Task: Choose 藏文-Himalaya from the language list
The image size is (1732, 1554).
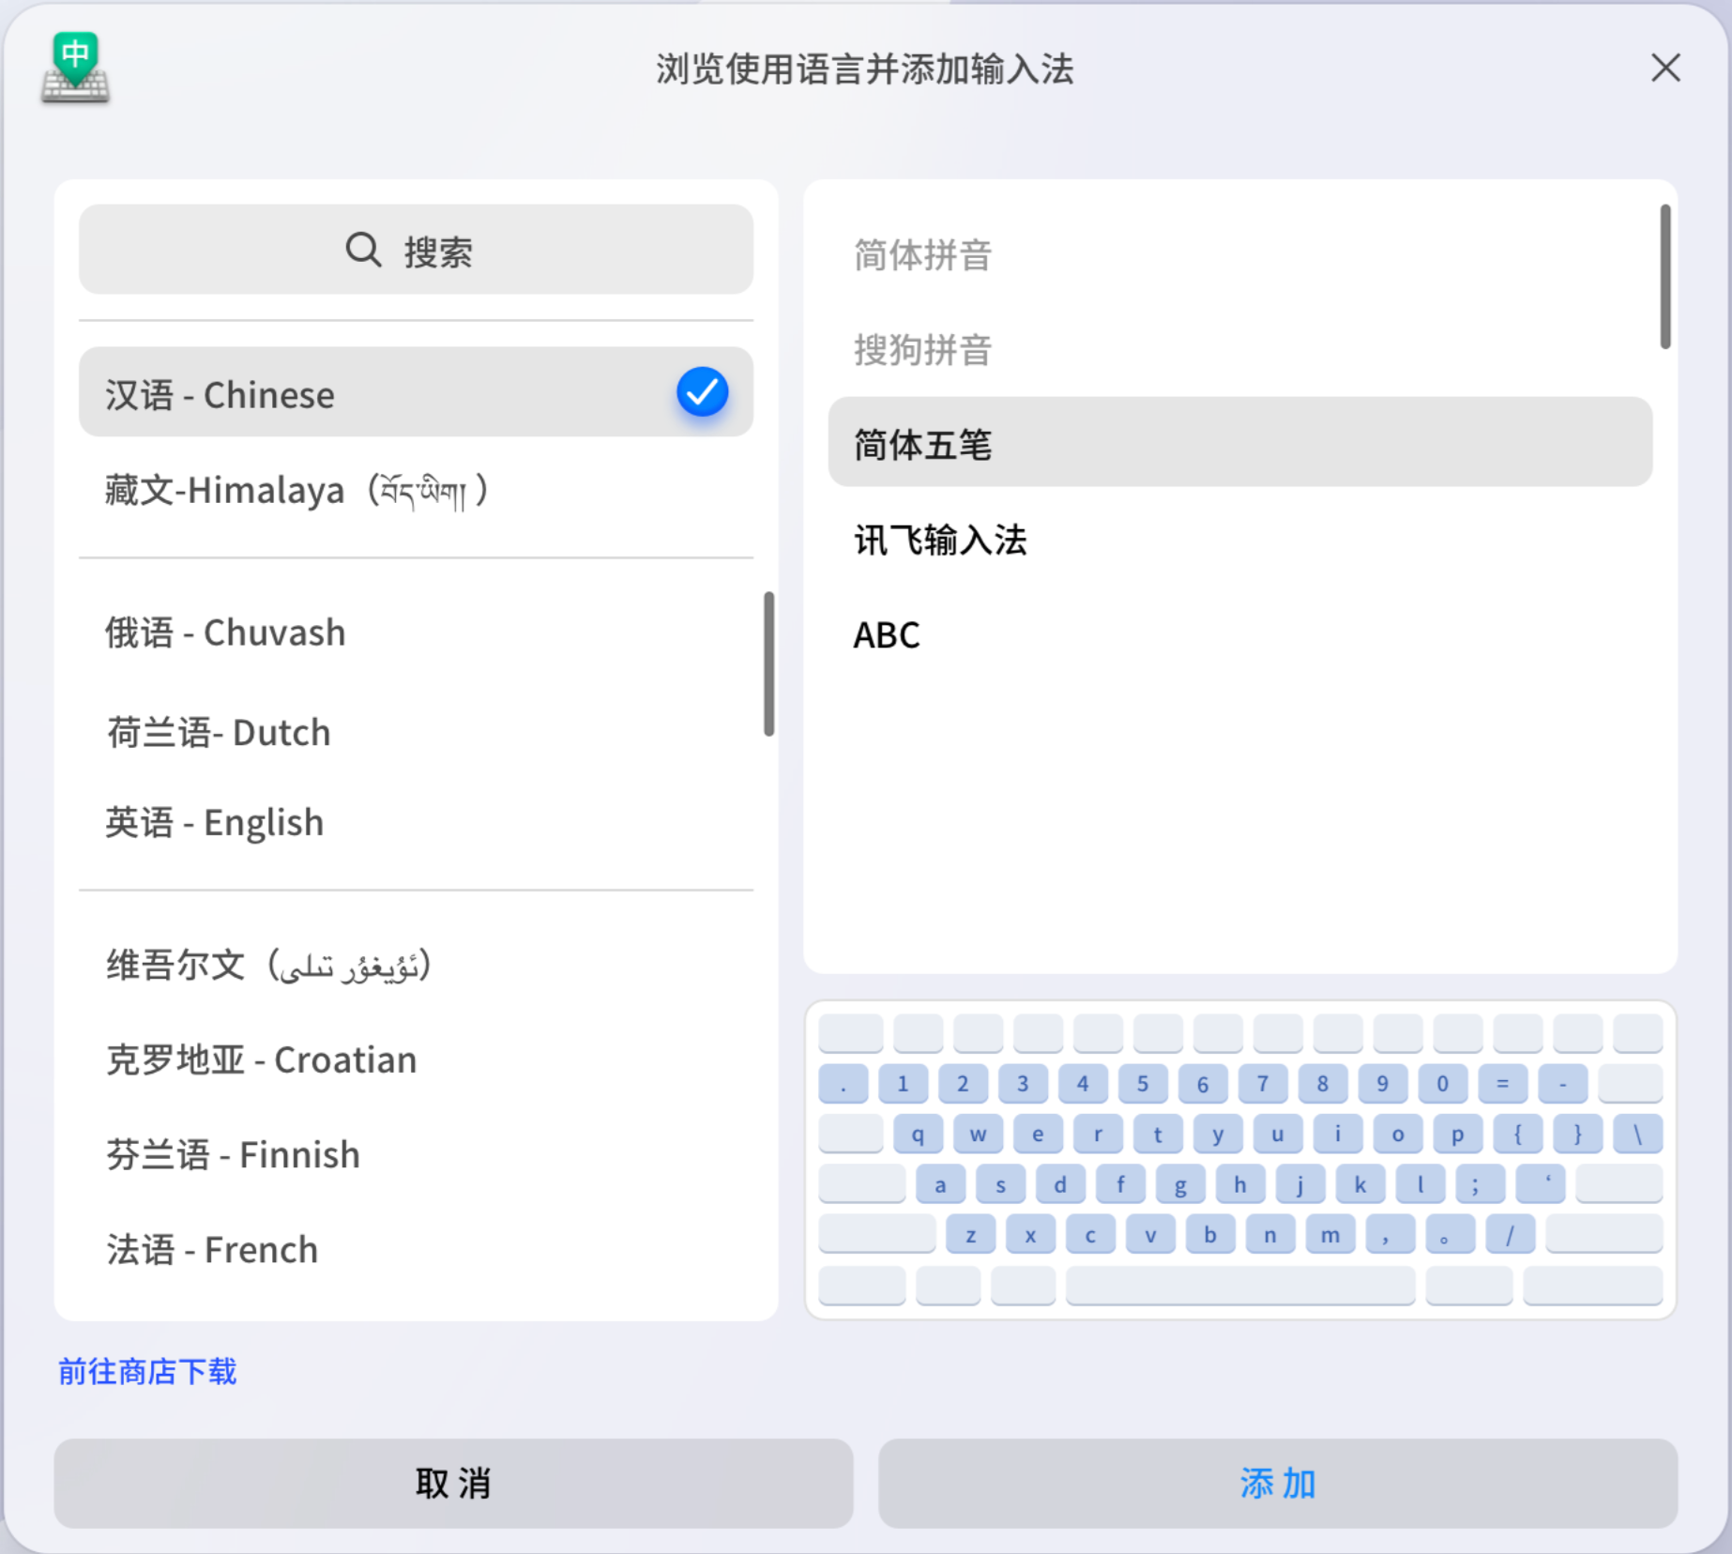Action: pos(296,489)
